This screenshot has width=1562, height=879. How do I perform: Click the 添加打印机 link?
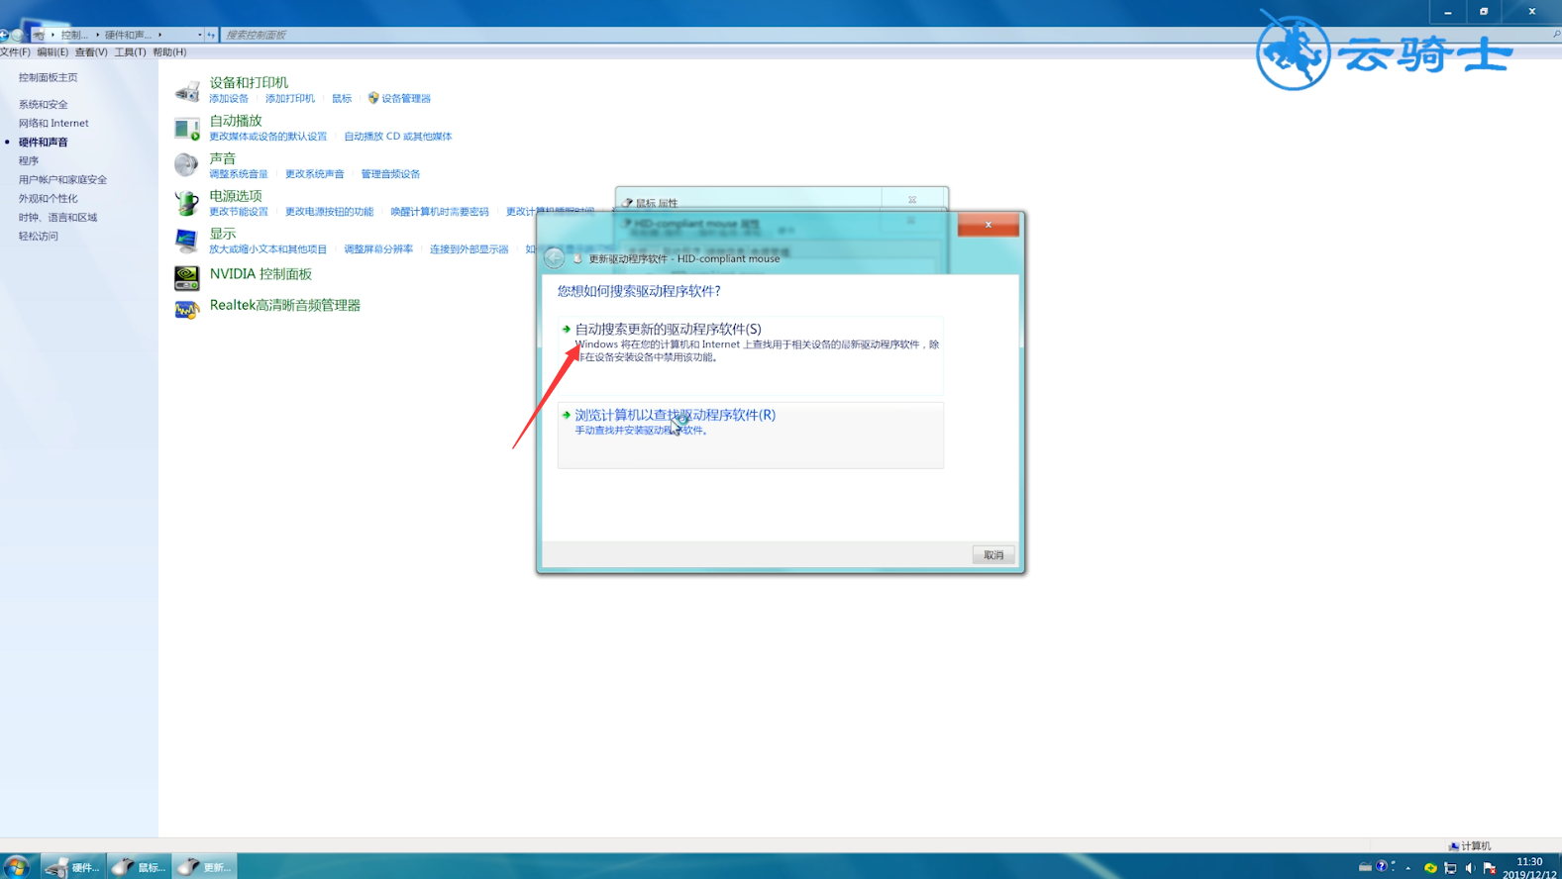point(289,98)
